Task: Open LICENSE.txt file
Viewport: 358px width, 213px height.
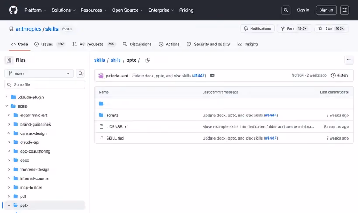Action: click(117, 126)
